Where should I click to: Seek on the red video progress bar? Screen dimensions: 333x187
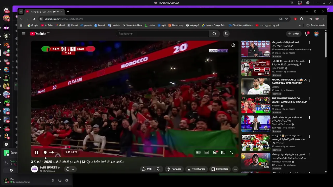(x=135, y=147)
